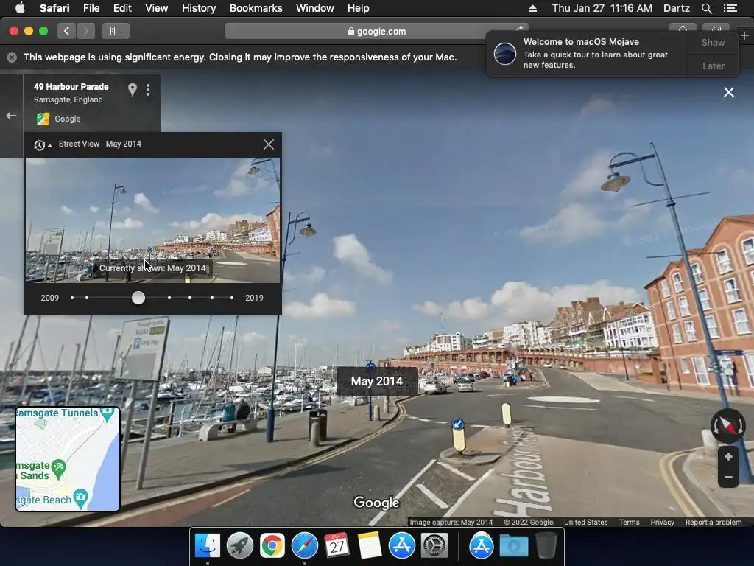Screen dimensions: 754x566
Task: Click Report a problem link
Action: click(x=713, y=523)
